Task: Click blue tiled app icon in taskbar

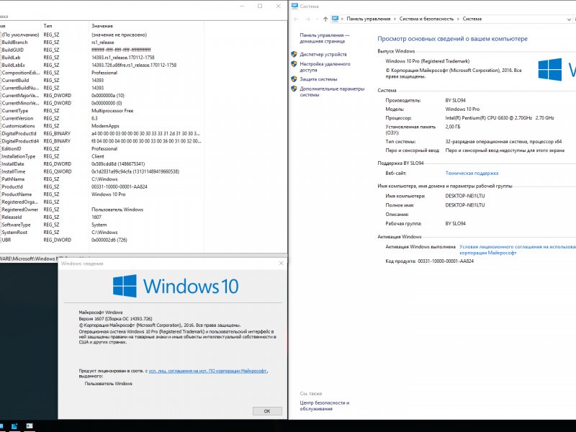Action: (x=14, y=426)
